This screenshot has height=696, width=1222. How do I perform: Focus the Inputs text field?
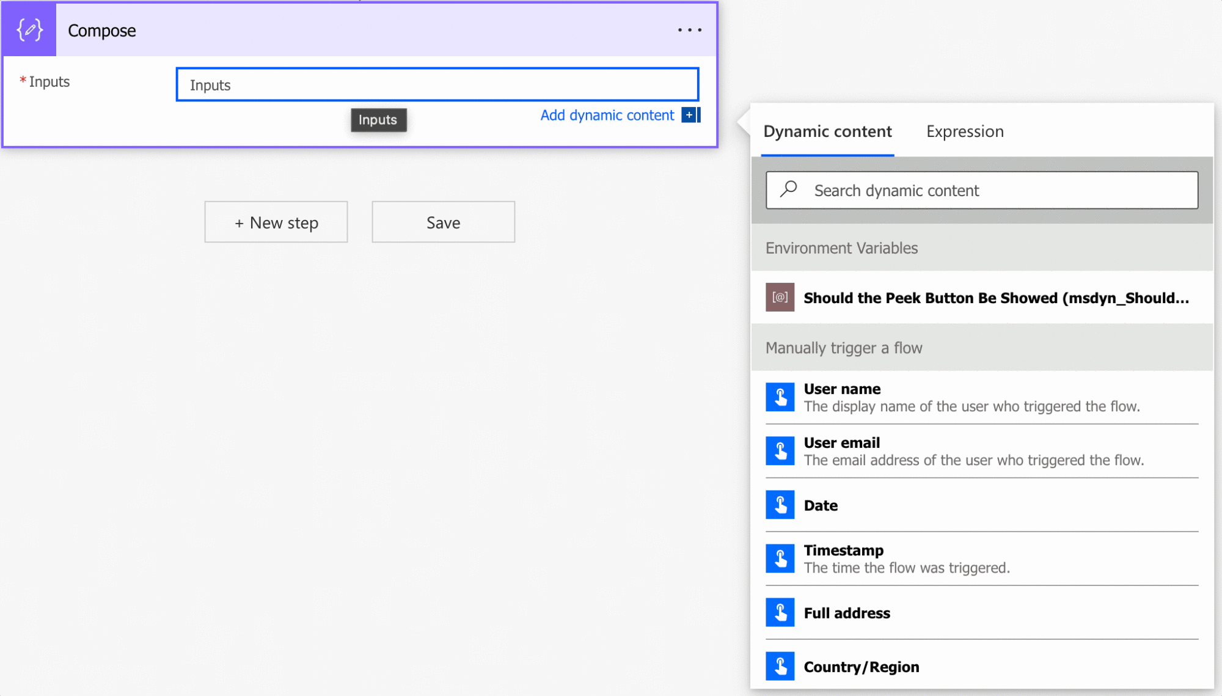[437, 85]
